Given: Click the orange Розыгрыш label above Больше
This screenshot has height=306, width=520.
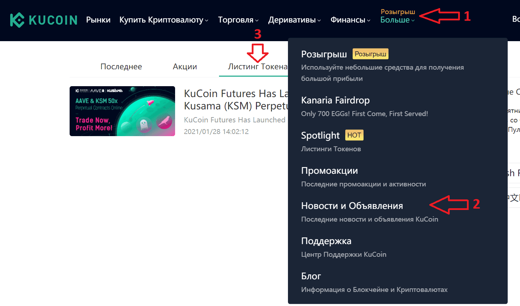Looking at the screenshot, I should click(398, 12).
